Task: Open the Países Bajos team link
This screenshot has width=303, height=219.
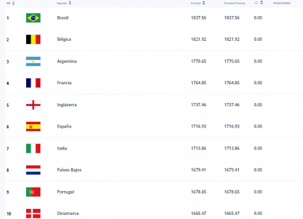Action: (x=69, y=170)
